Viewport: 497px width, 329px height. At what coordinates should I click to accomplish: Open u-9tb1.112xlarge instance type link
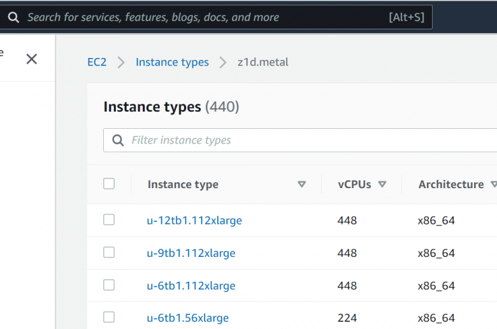point(191,253)
